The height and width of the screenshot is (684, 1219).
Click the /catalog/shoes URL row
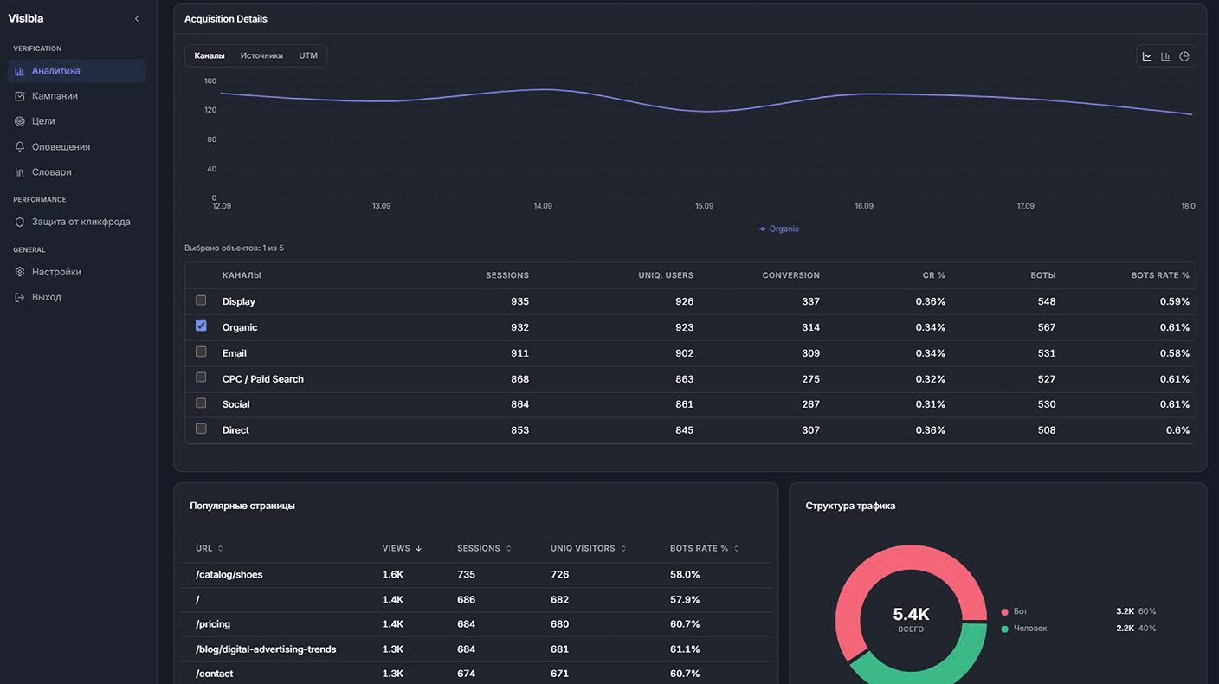point(476,575)
